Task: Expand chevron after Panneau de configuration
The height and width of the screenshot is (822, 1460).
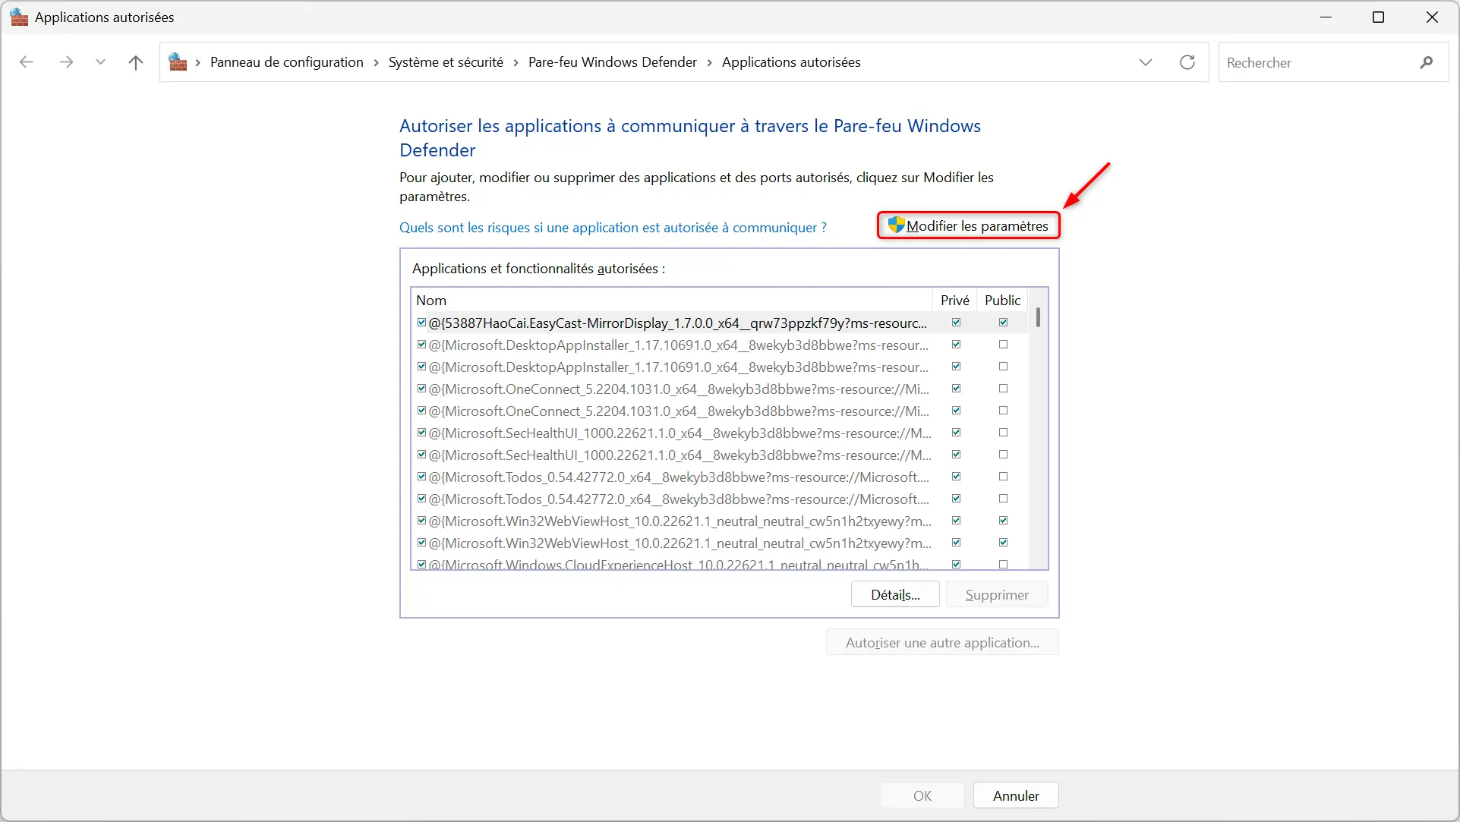Action: (x=376, y=62)
